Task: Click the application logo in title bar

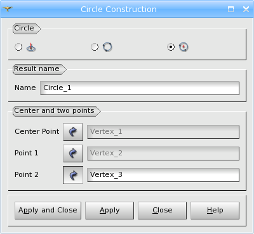Action: [8, 9]
